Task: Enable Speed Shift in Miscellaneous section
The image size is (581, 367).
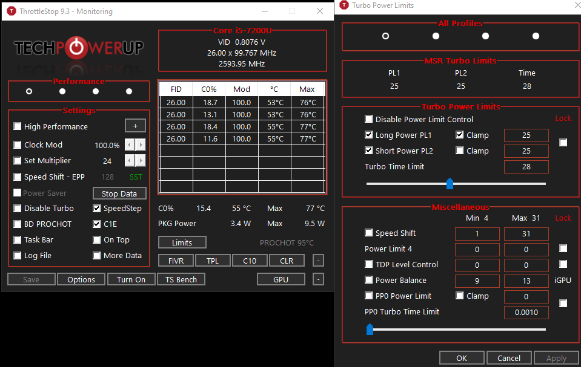Action: pyautogui.click(x=369, y=232)
